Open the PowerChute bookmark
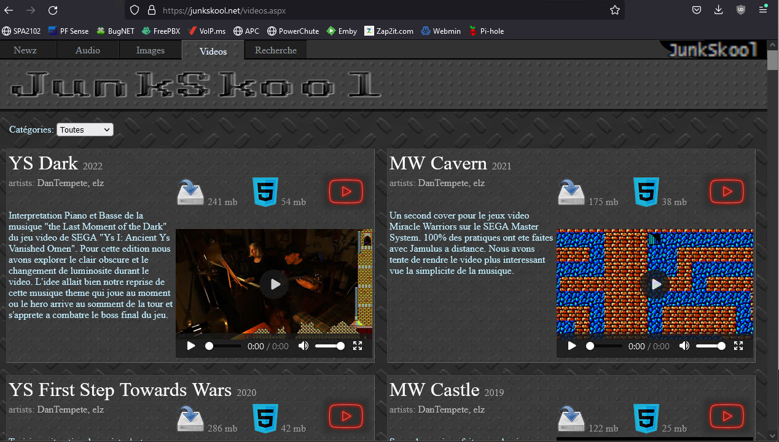 coord(293,31)
